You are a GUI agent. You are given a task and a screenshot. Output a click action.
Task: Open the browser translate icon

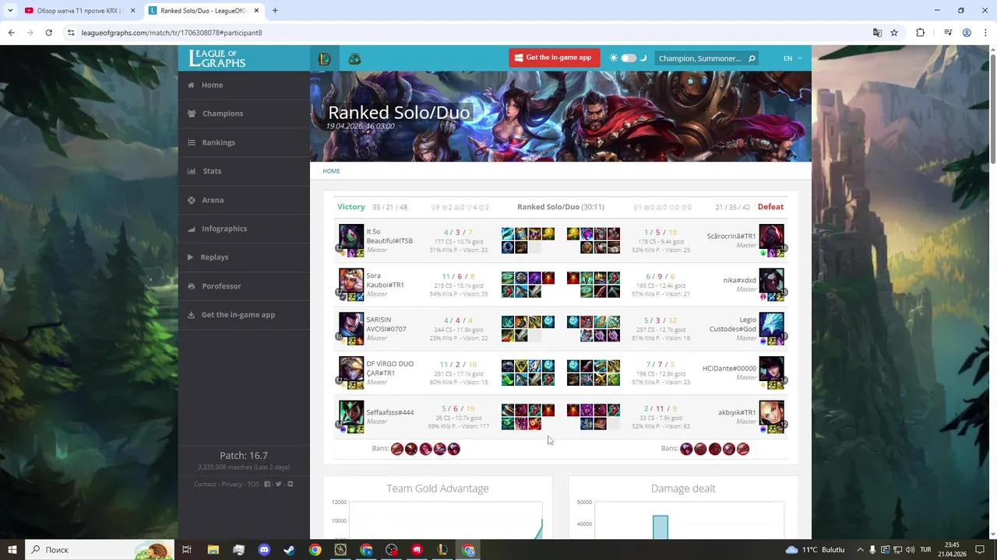877,33
